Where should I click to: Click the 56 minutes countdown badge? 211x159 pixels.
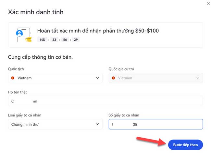coord(65,40)
